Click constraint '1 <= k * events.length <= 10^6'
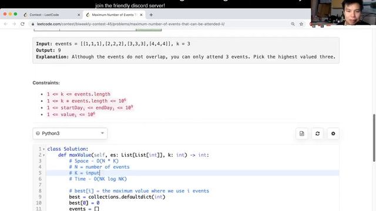This screenshot has width=376, height=211. [86, 101]
